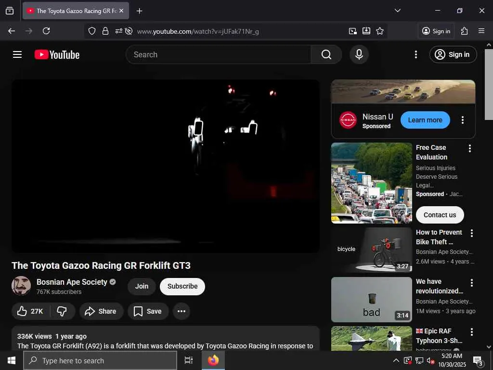Open Task View on taskbar
This screenshot has width=493, height=370.
(x=189, y=360)
